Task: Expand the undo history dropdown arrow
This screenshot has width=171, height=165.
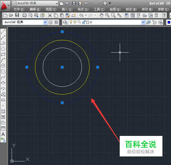Action: tap(86, 15)
